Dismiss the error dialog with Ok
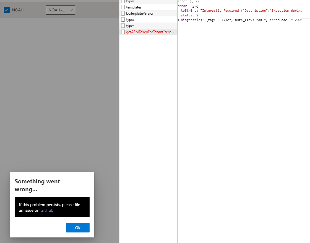Screen dimensions: 310x243 (x=78, y=228)
